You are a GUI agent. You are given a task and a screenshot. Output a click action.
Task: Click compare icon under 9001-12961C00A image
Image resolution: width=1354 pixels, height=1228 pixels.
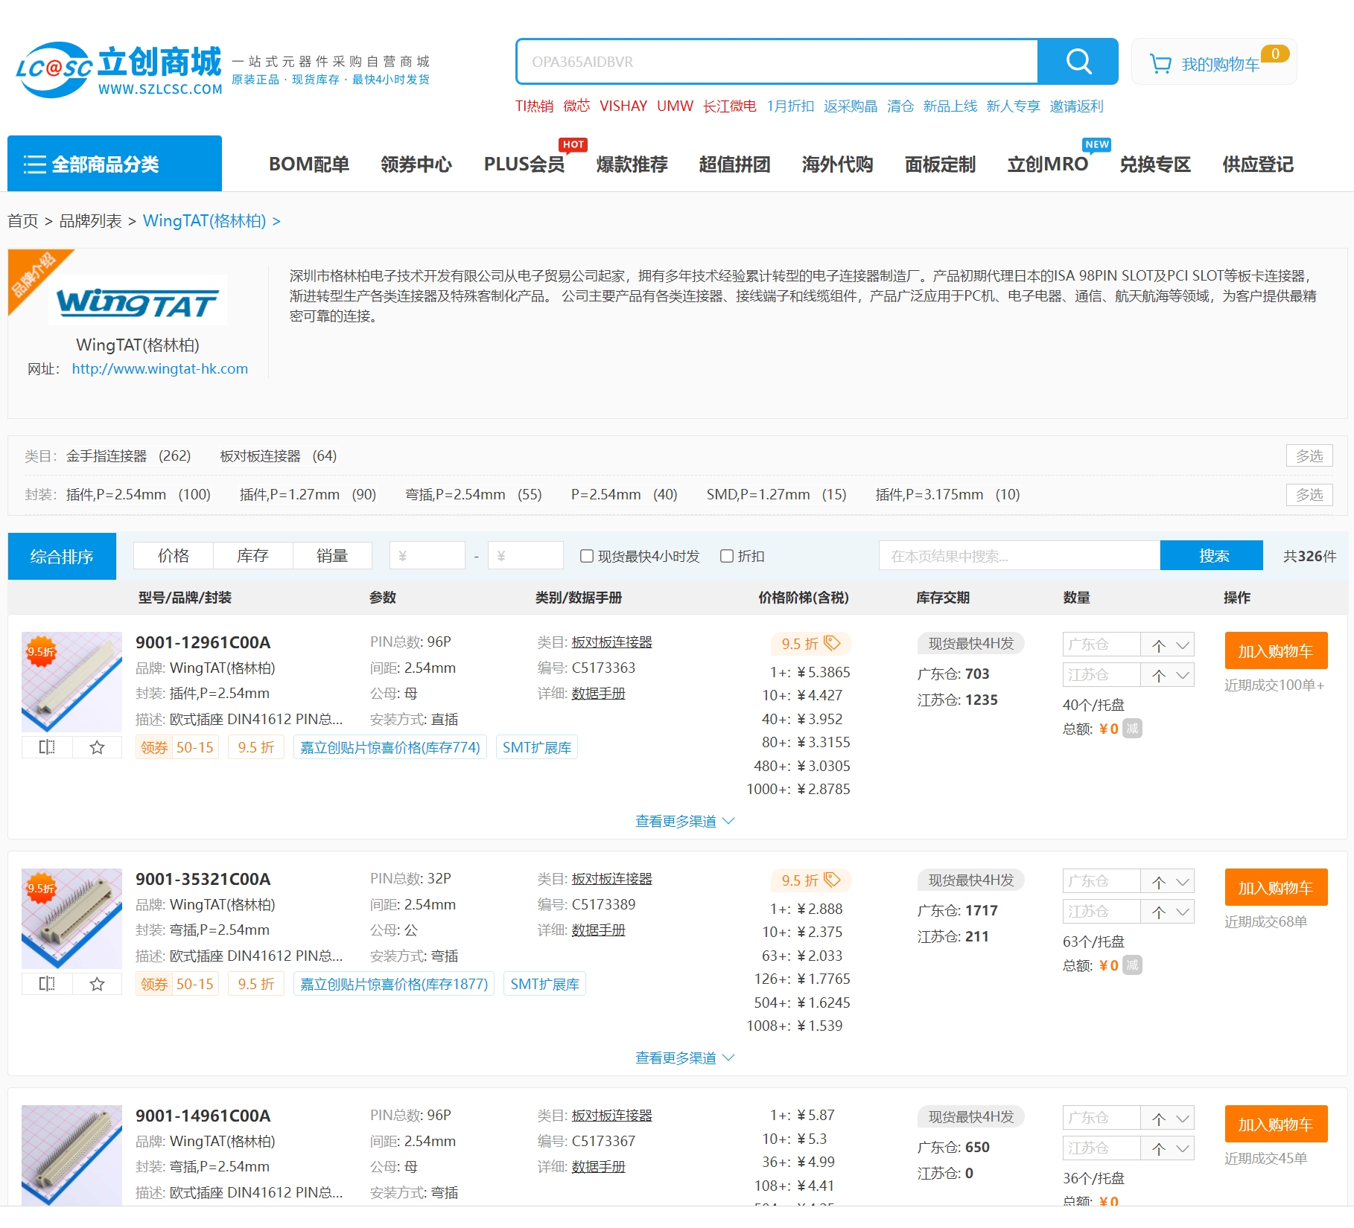pos(47,747)
